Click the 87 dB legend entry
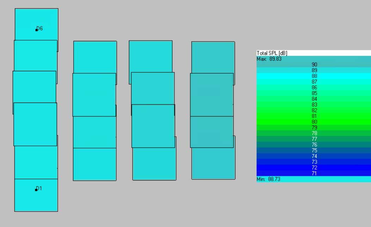The width and height of the screenshot is (371, 227). pos(314,82)
